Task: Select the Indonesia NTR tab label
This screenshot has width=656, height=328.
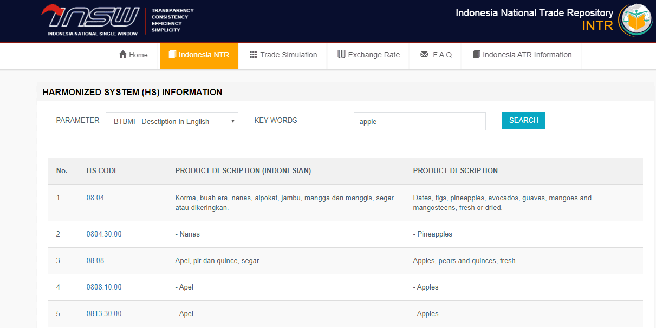Action: point(204,55)
